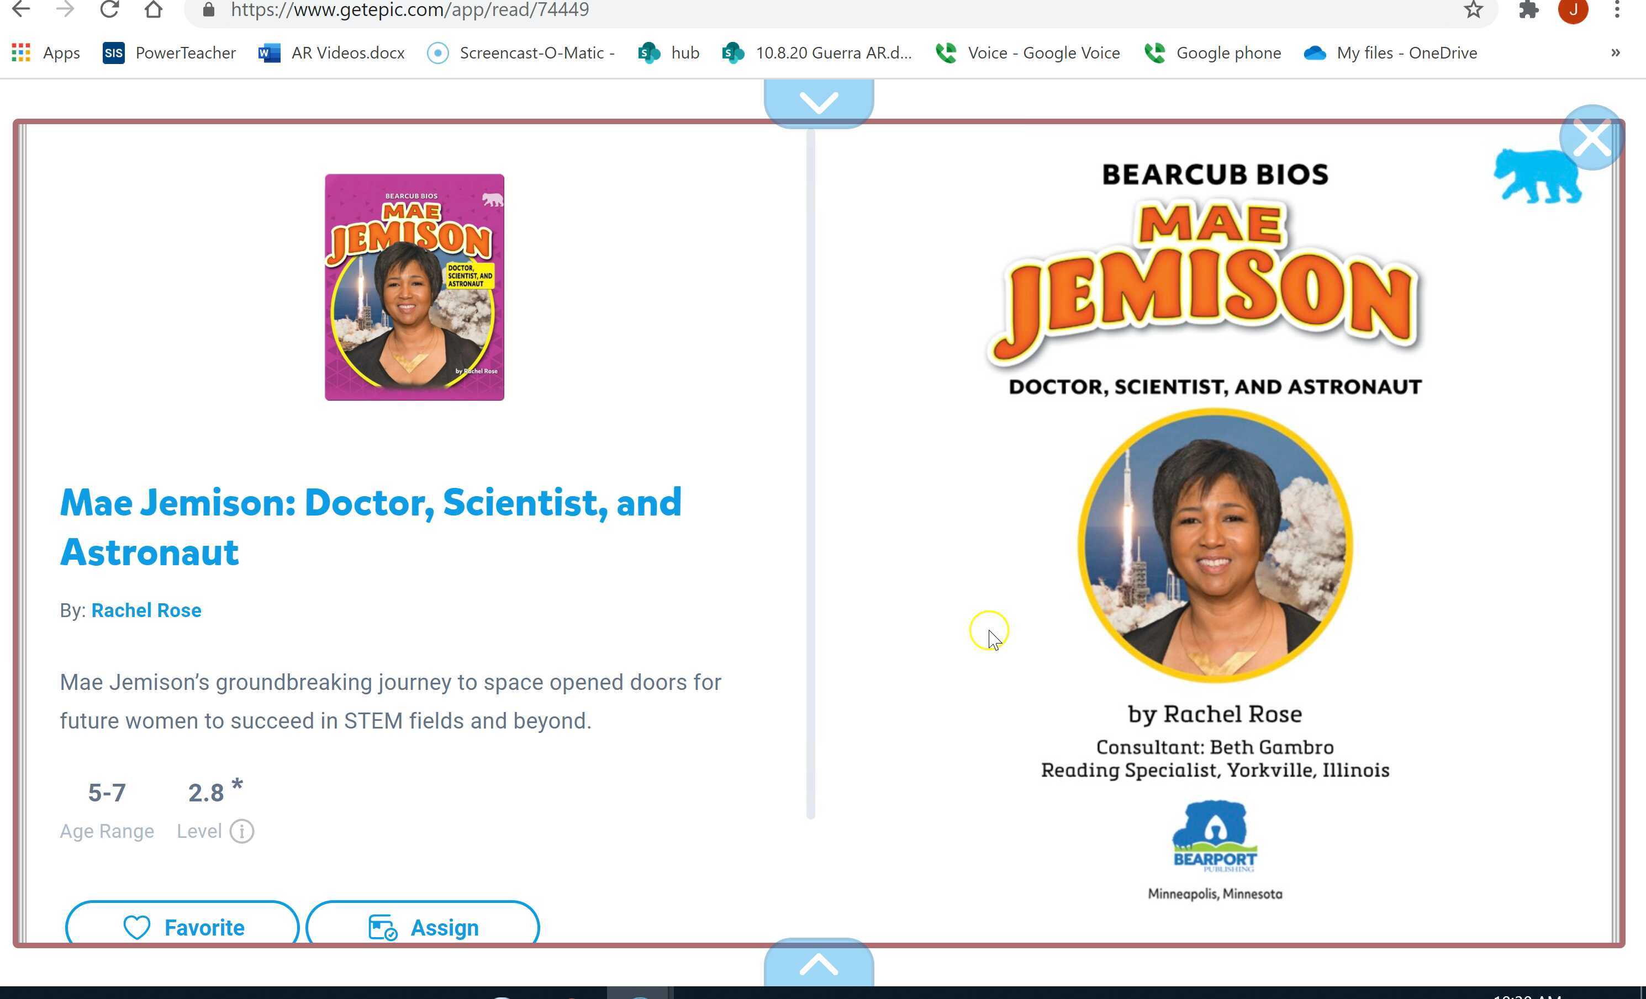Expand the hidden bookmarks overflow chevron
Image resolution: width=1646 pixels, height=999 pixels.
(x=1615, y=53)
